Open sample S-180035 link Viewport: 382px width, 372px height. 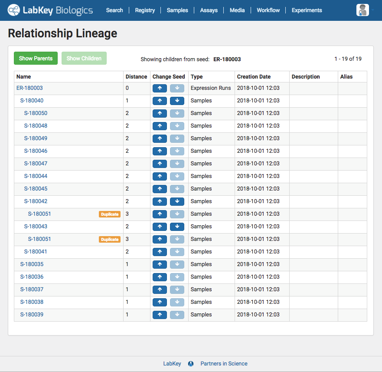32,264
